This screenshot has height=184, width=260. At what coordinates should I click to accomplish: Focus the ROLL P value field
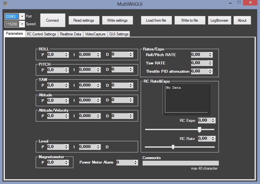55,55
